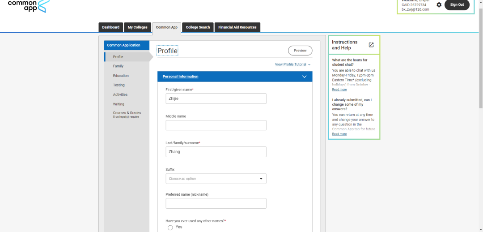Open the My Colleges tab

137,27
